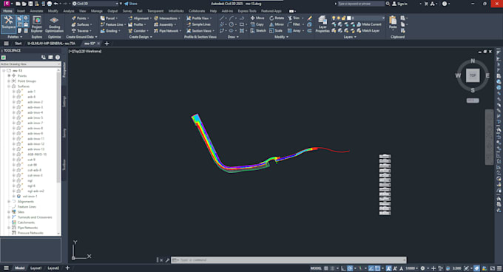Toggle snap mode in status bar
Screen dimensions: 503x272
point(332,268)
